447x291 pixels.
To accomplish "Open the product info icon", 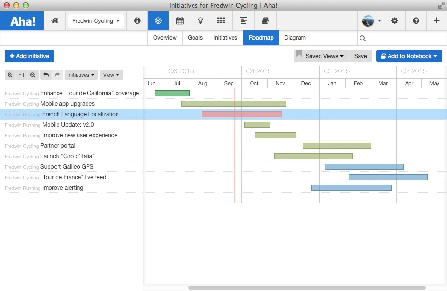I will click(x=137, y=21).
